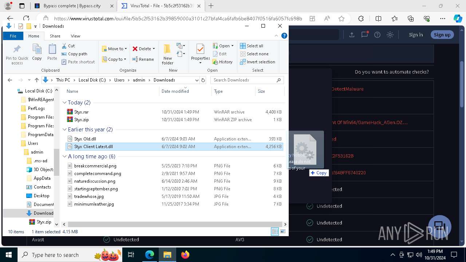Viewport: 466px width, 262px height.
Task: Open History in ribbon
Action: (x=222, y=62)
